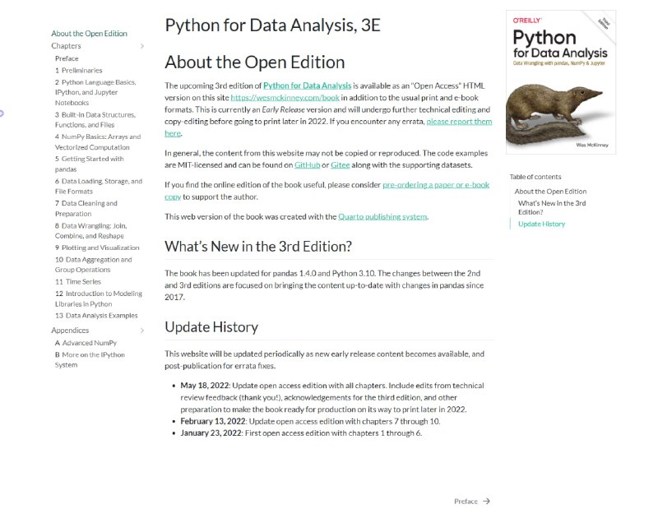Screen dimensions: 658x509
Task: Open chapter 3 Built-In Data Structures
Action: (95, 119)
